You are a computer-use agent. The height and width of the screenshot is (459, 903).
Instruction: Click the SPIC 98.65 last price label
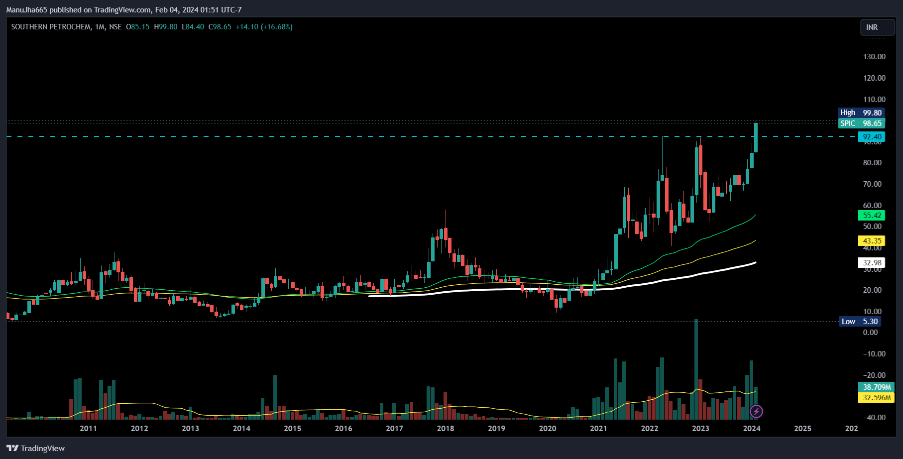tap(862, 123)
